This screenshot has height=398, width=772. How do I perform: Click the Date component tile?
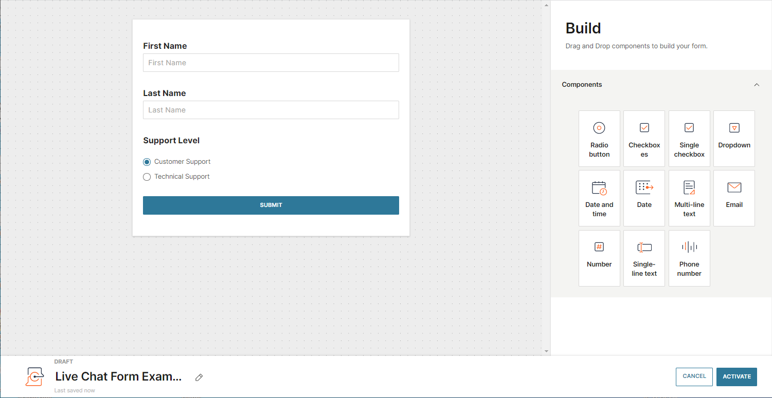(644, 198)
